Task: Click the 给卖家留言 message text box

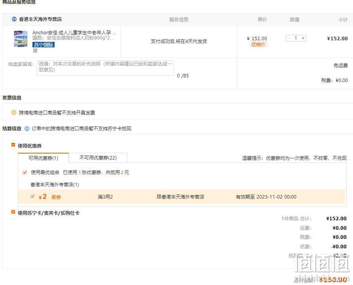Action: 105,68
